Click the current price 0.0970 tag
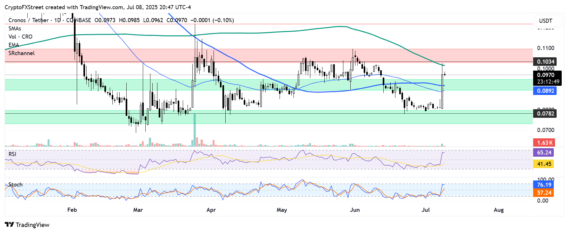Screen dimensions: 569x233 [545, 75]
